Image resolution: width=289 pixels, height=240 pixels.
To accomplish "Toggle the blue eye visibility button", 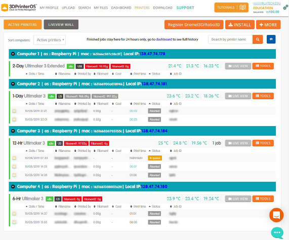I will point(271,39).
